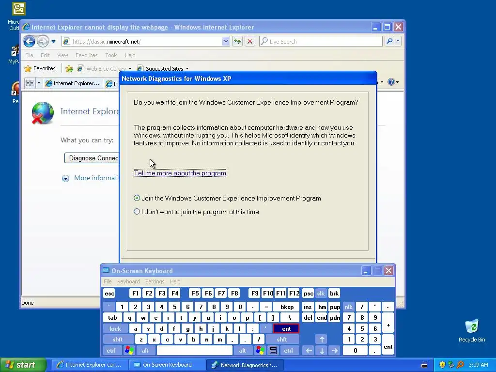Image resolution: width=496 pixels, height=372 pixels.
Task: Refresh the page with the green arrows icon
Action: point(237,42)
